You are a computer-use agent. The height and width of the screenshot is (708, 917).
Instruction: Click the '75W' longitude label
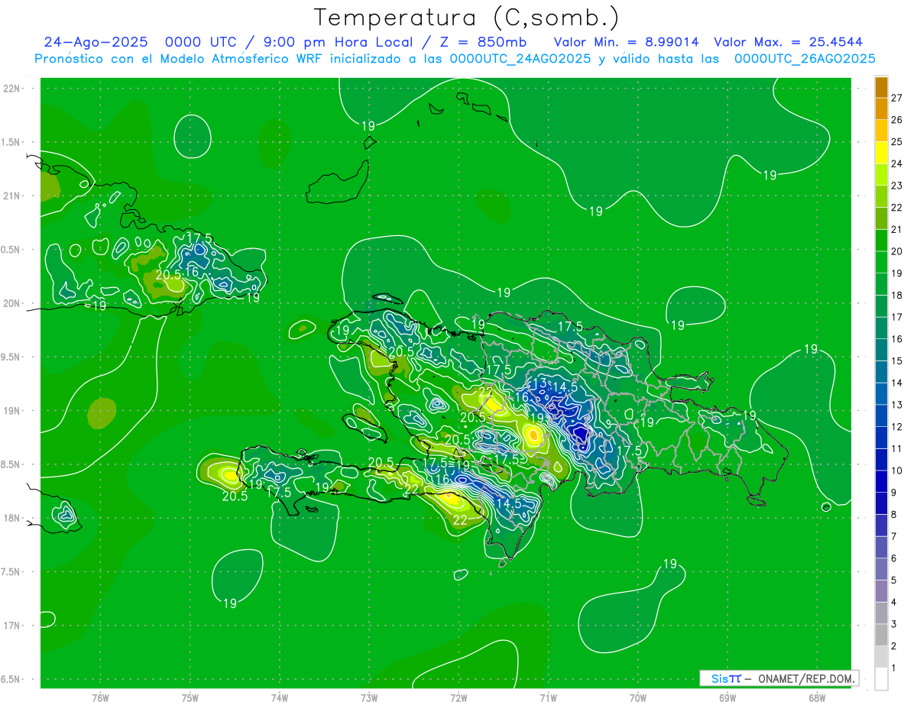[x=190, y=697]
